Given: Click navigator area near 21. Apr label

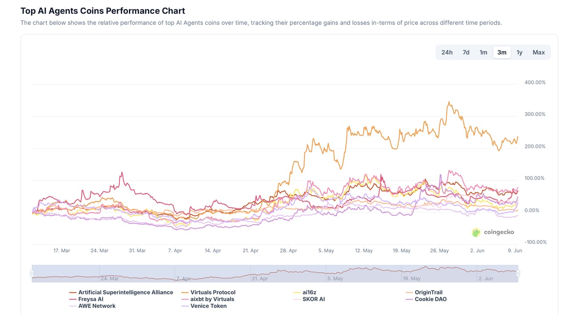Looking at the screenshot, I should [260, 279].
